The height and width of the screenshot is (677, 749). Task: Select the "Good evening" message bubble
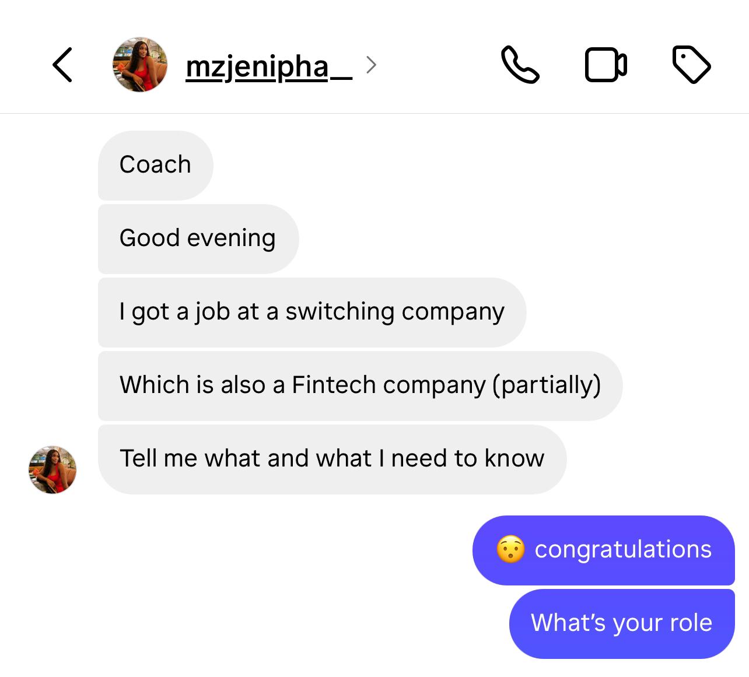click(x=198, y=238)
